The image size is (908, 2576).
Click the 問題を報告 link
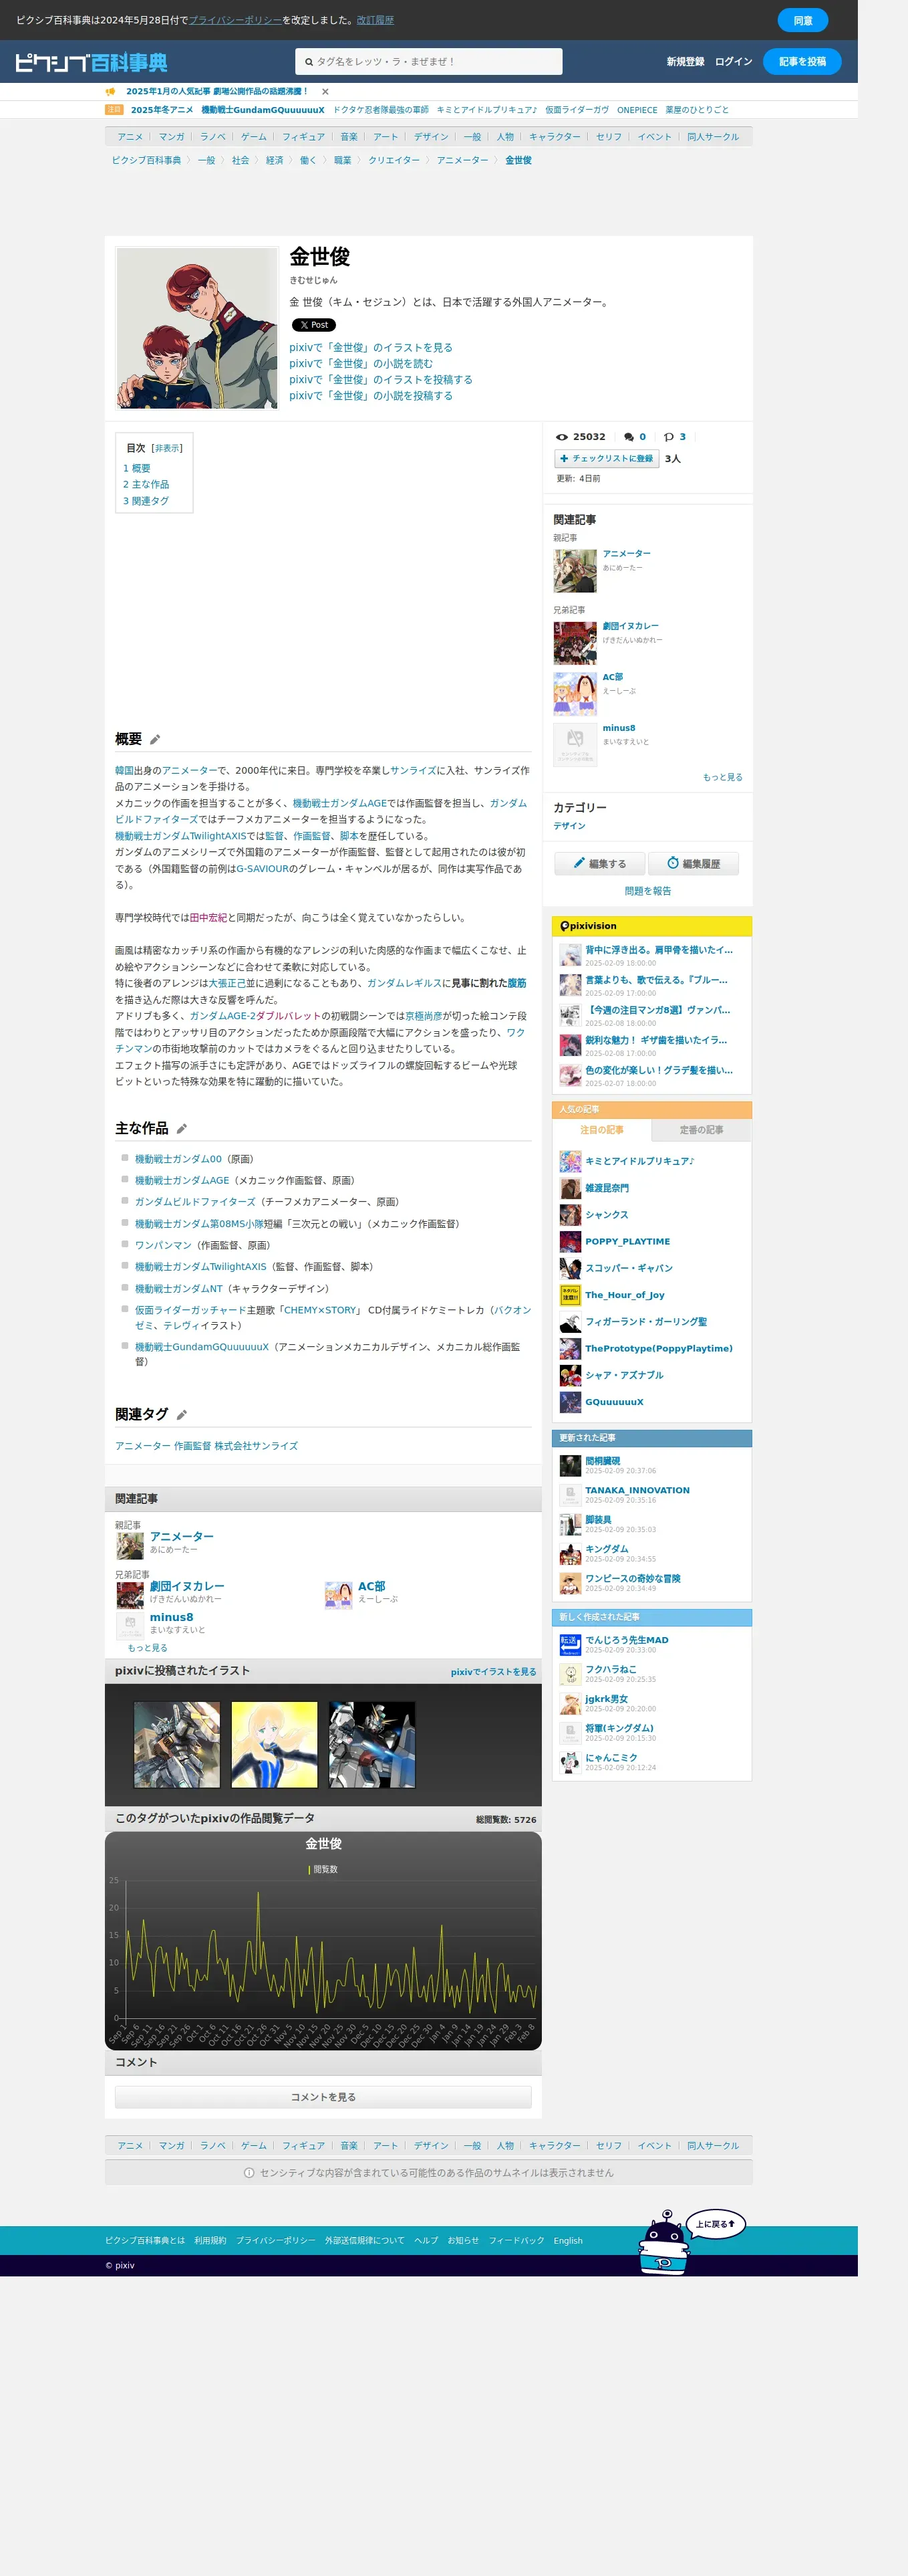click(647, 891)
